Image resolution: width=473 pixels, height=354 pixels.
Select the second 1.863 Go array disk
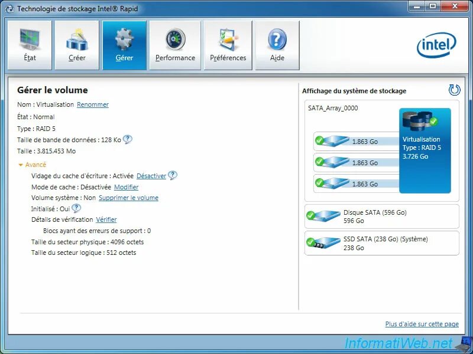pyautogui.click(x=357, y=163)
